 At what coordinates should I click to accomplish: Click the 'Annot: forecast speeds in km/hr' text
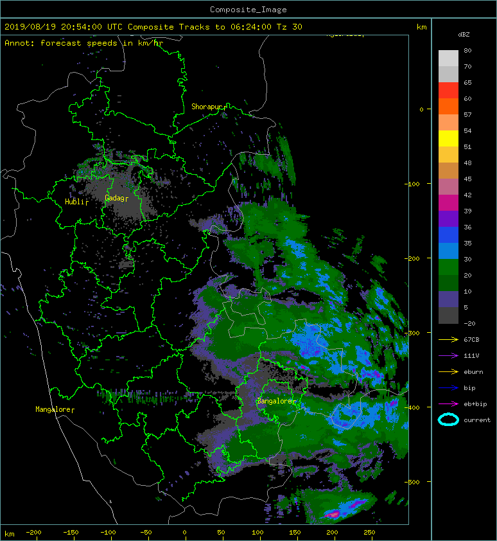tap(84, 43)
